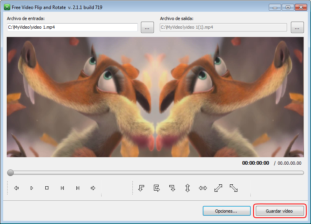This screenshot has width=311, height=224.
Task: Step back with the left arrow icon
Action: (17, 188)
